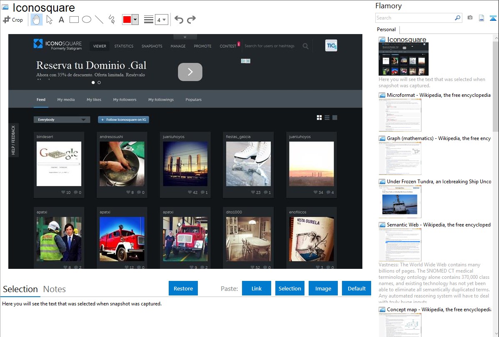Switch to single large photo view
This screenshot has height=337, width=499.
point(335,118)
